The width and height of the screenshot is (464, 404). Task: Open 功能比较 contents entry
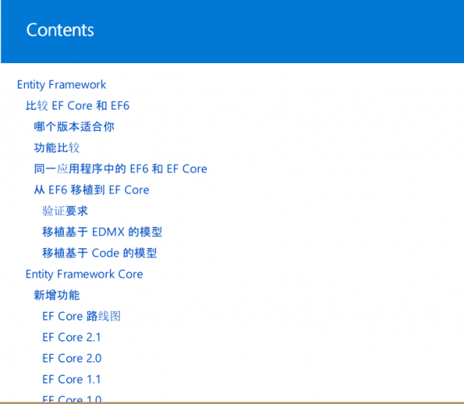[57, 148]
